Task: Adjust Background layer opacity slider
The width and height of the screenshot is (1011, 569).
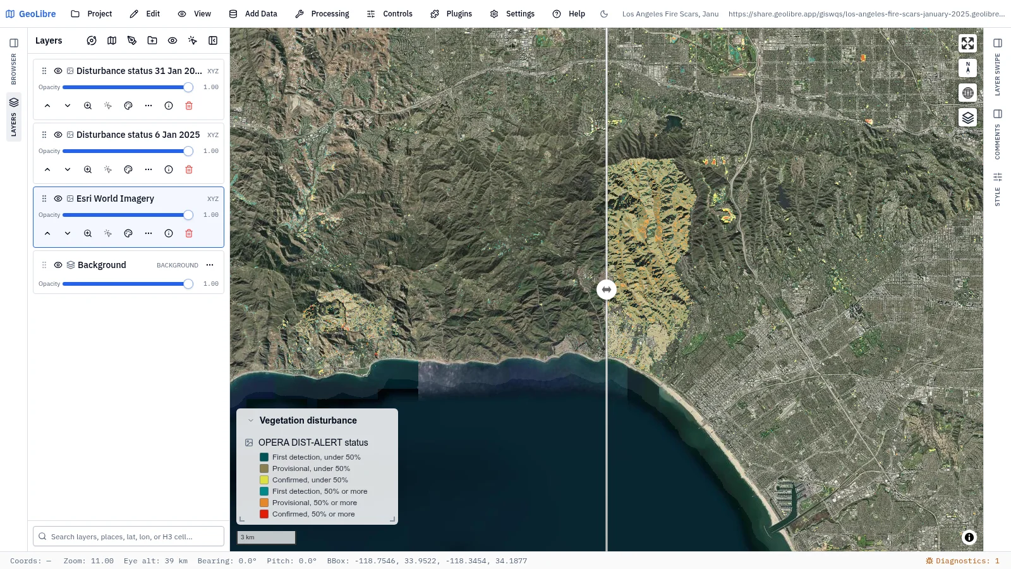Action: [x=128, y=284]
